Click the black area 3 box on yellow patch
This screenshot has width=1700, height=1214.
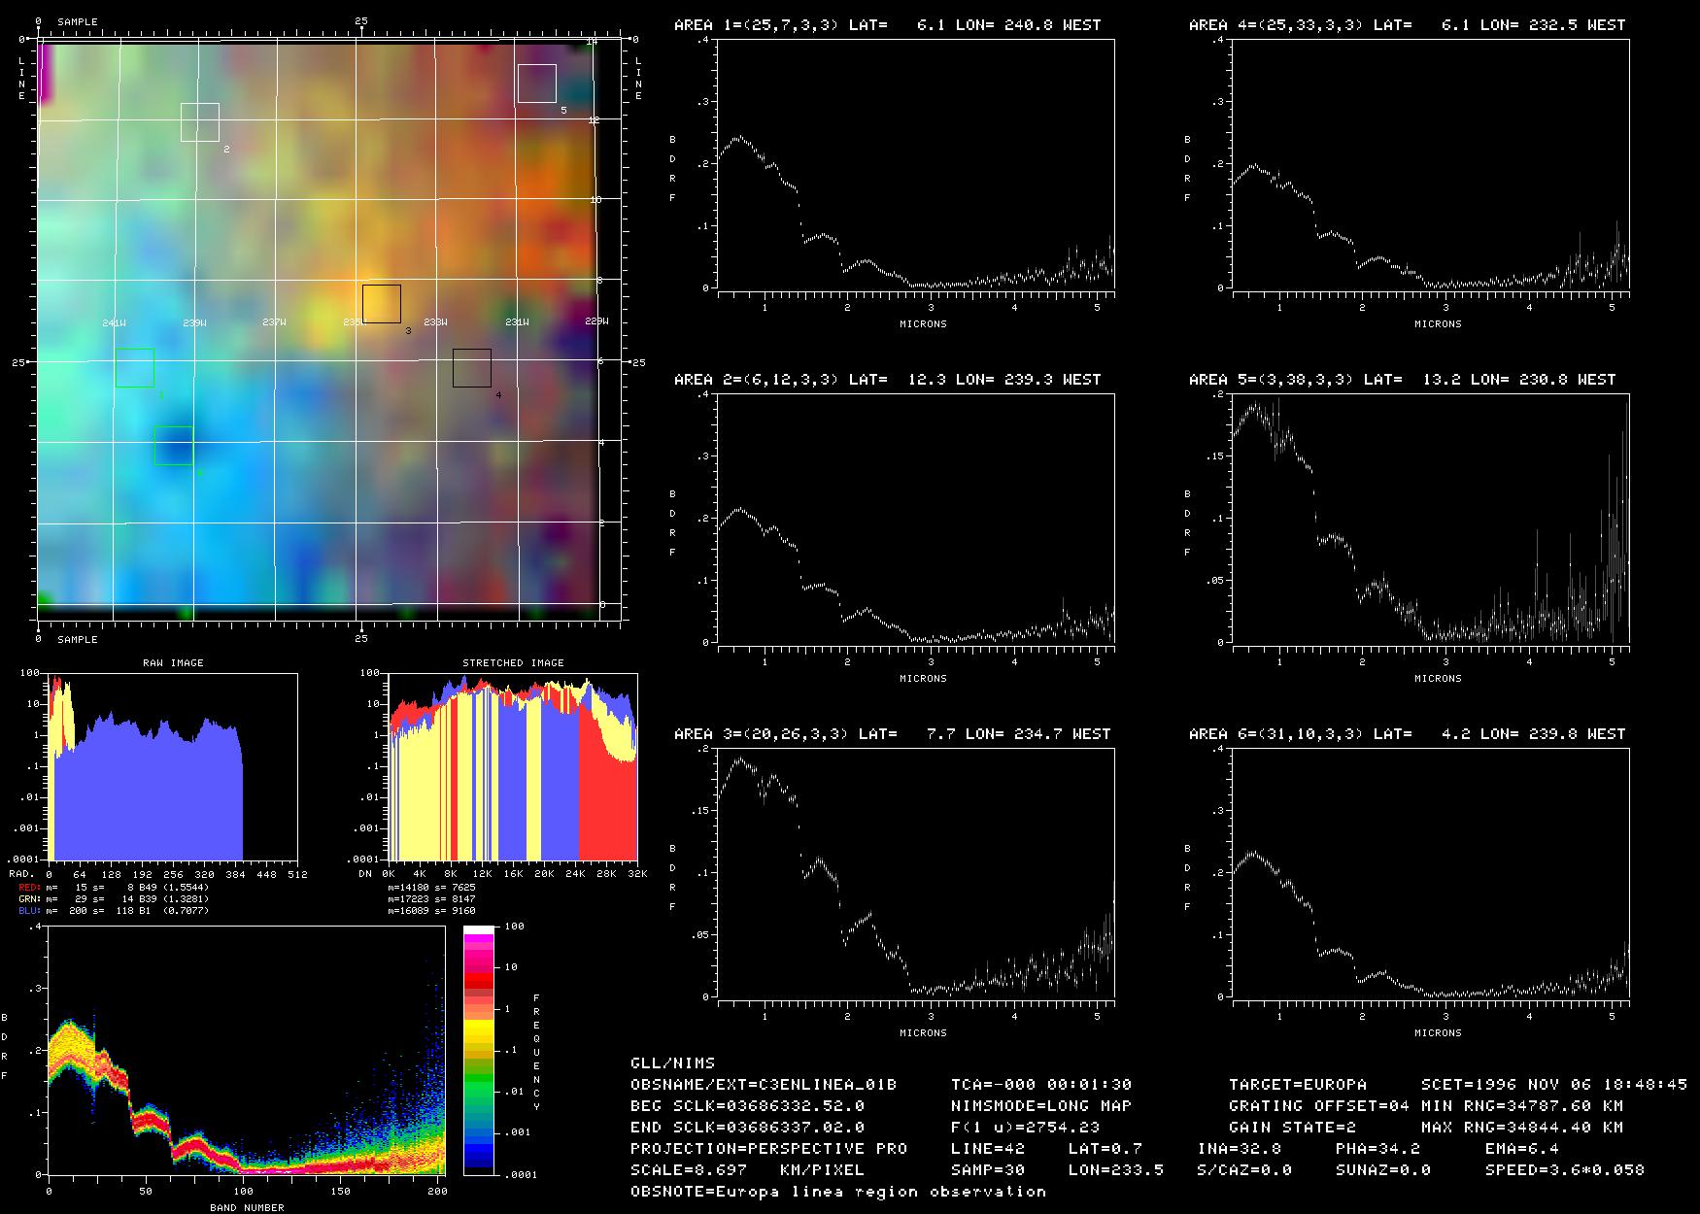[x=382, y=304]
